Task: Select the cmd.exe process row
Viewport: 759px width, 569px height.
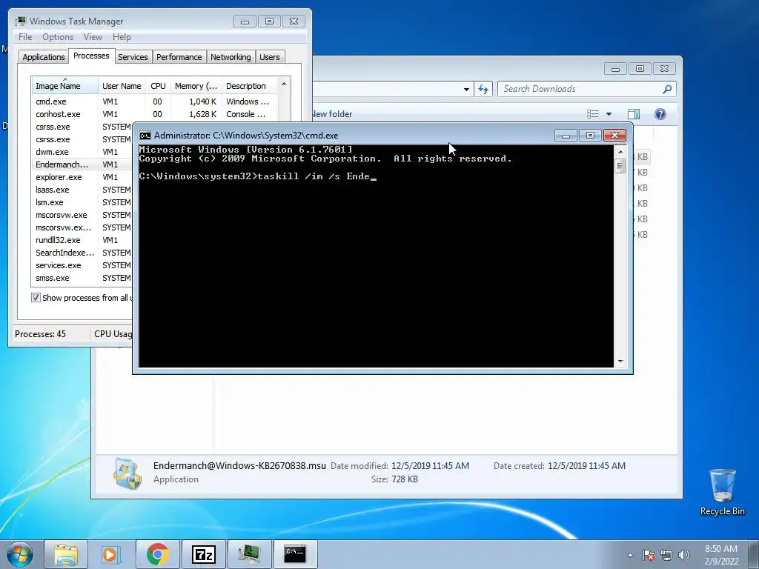Action: pyautogui.click(x=154, y=102)
